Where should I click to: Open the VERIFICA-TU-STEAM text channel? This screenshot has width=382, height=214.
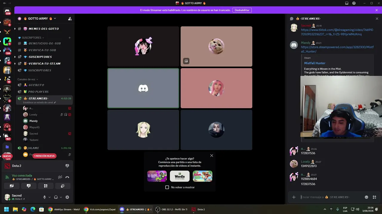[44, 64]
